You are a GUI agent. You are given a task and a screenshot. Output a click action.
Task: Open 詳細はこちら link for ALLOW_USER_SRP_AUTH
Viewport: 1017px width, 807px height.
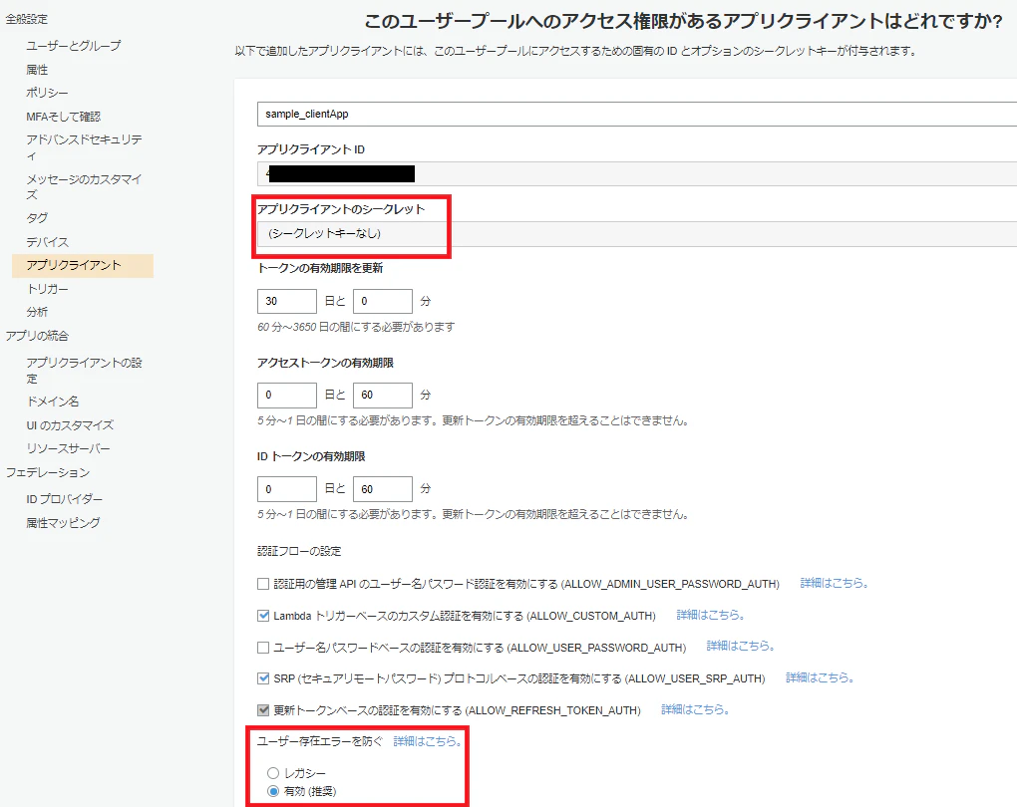coord(820,678)
